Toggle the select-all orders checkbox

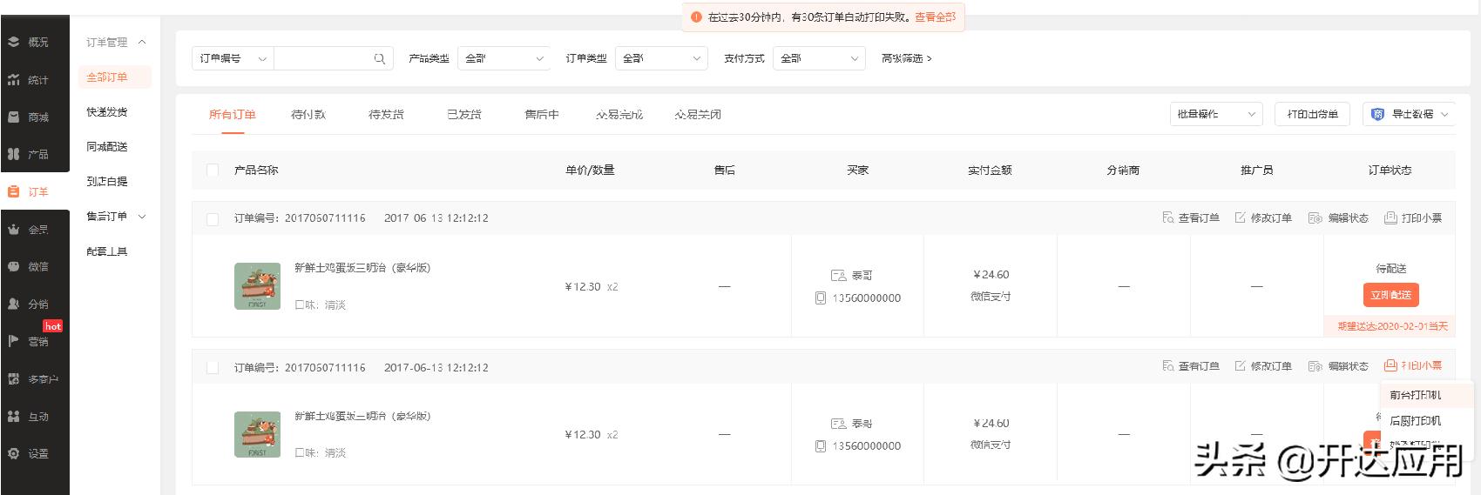(213, 170)
